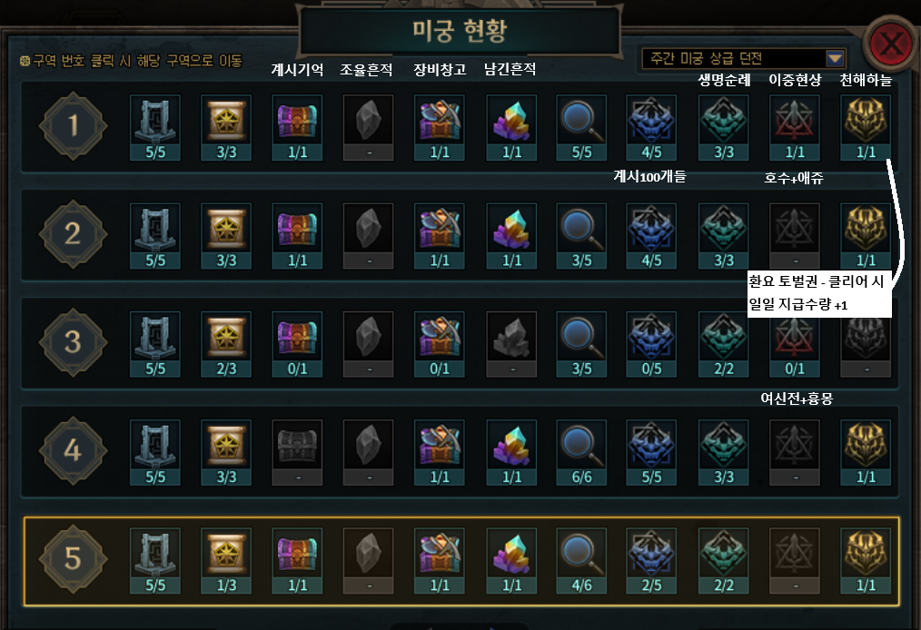Open the 주간 미궁 상급 던전 dropdown
The height and width of the screenshot is (630, 921).
click(744, 59)
